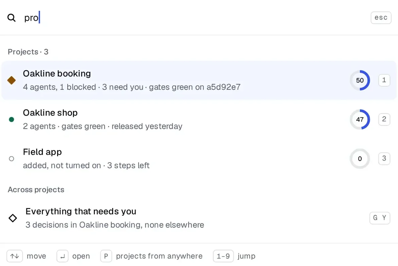Click the shortcut badge '1' for Oakline booking
Image resolution: width=398 pixels, height=266 pixels.
384,80
